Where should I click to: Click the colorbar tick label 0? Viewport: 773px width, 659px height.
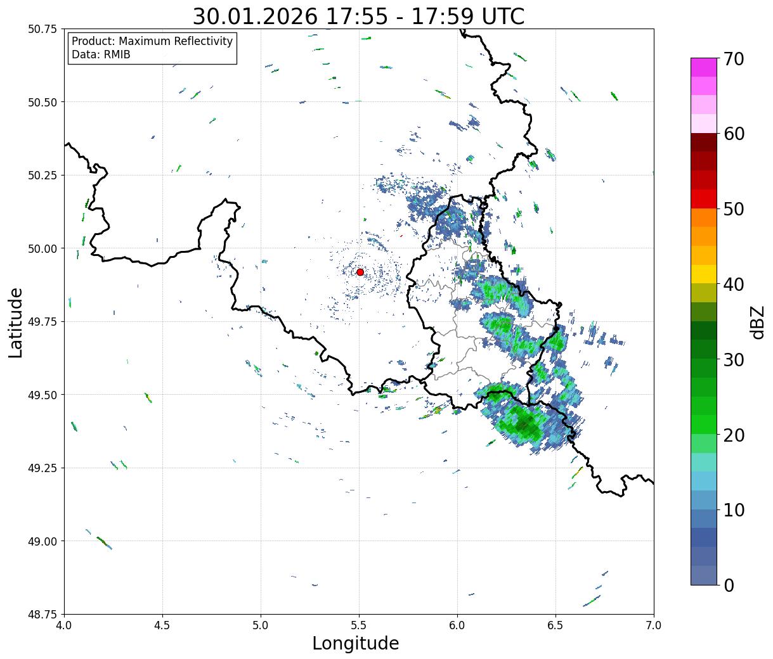728,585
